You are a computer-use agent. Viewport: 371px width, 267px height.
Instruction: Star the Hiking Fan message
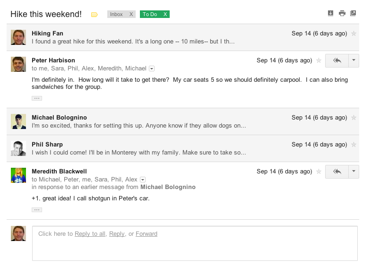coord(354,34)
